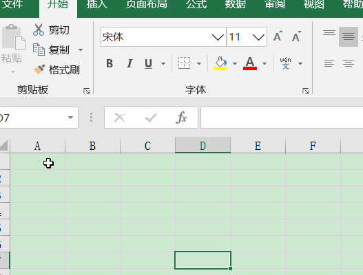Open the 视图 (View) ribbon tab

(314, 4)
